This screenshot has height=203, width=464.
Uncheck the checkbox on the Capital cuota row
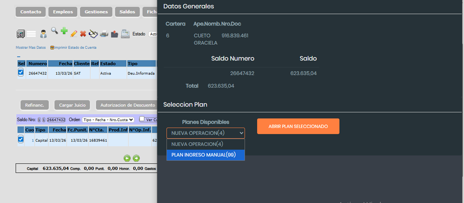click(21, 139)
